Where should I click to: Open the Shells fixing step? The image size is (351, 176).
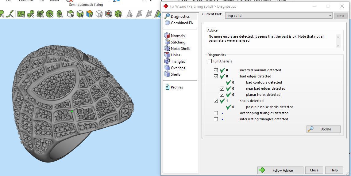[172, 74]
